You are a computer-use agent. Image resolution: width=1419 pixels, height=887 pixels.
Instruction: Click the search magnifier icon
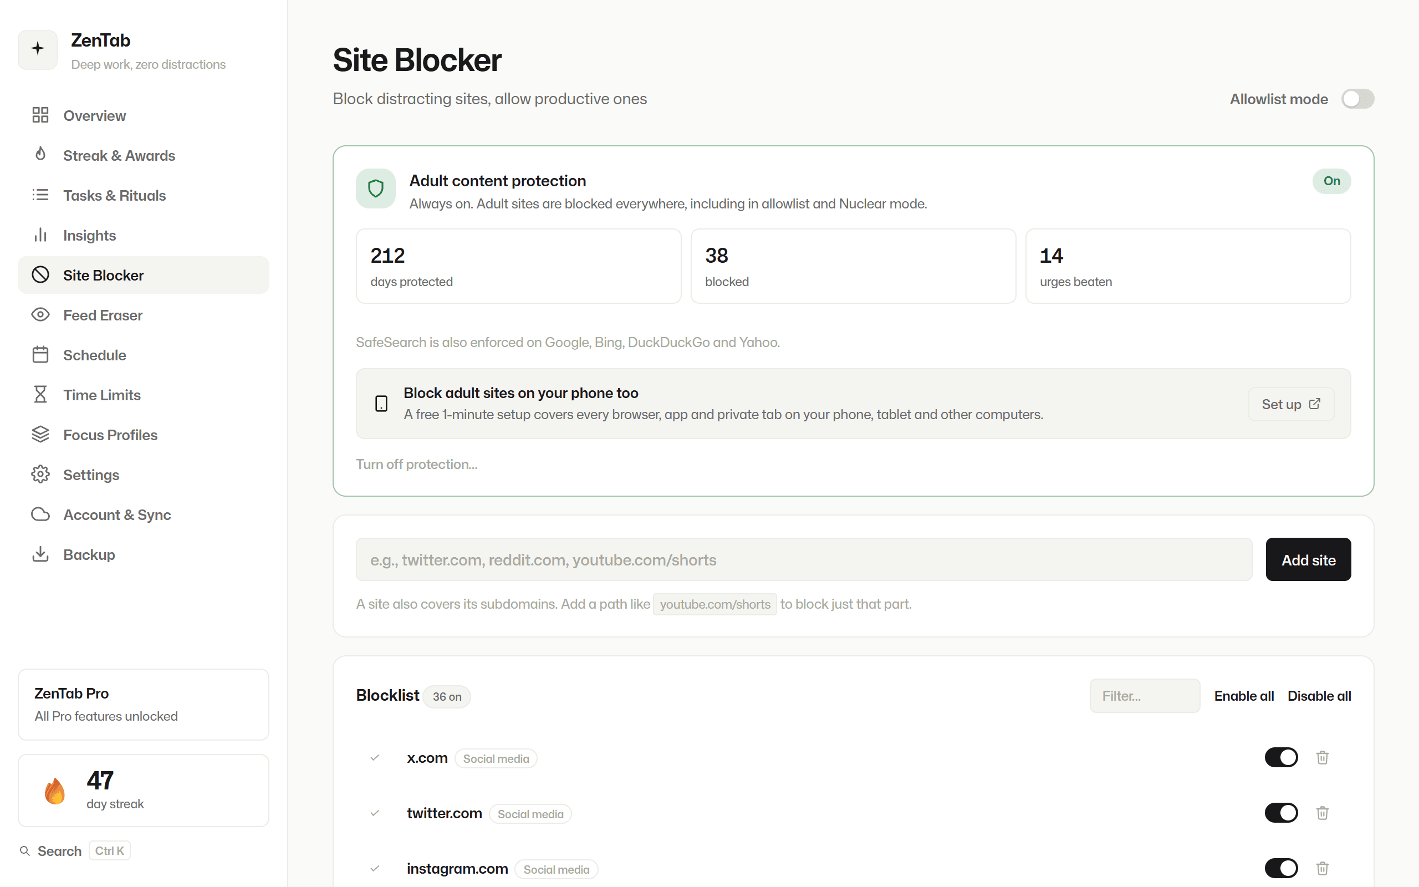(x=24, y=850)
